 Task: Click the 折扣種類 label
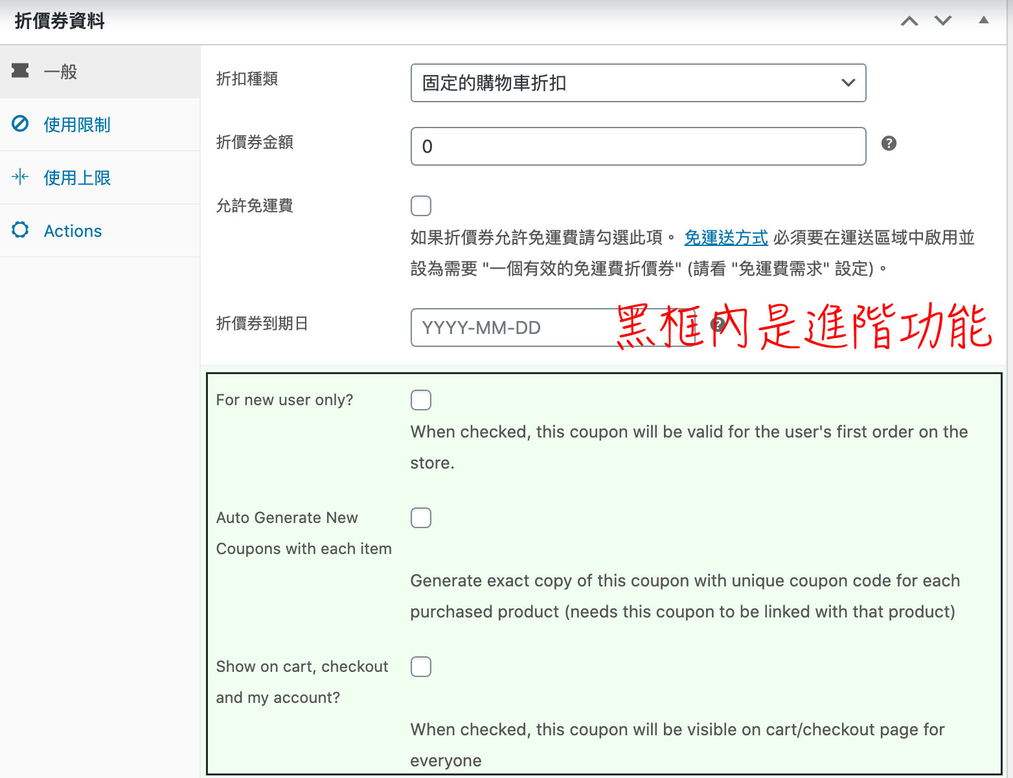pos(247,79)
